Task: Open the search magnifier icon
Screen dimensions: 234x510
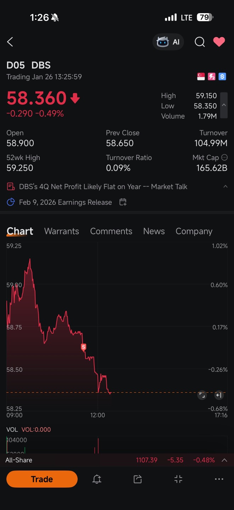Action: pos(200,42)
